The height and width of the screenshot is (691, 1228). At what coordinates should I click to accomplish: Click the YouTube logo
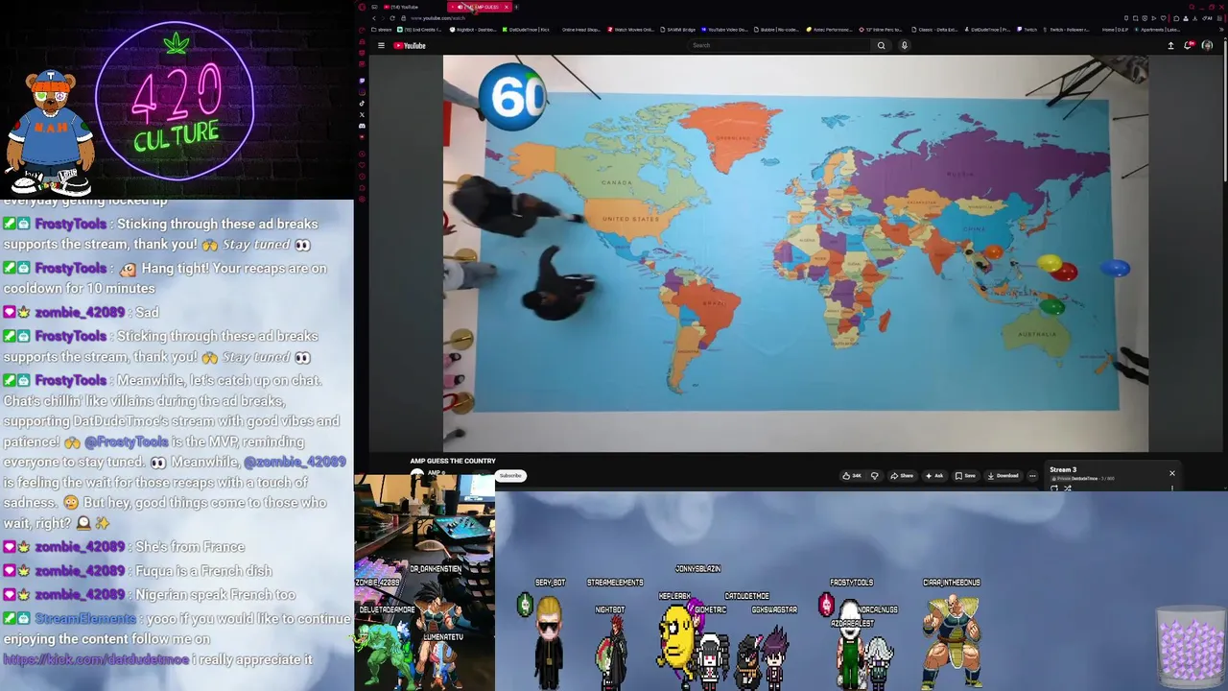point(410,45)
